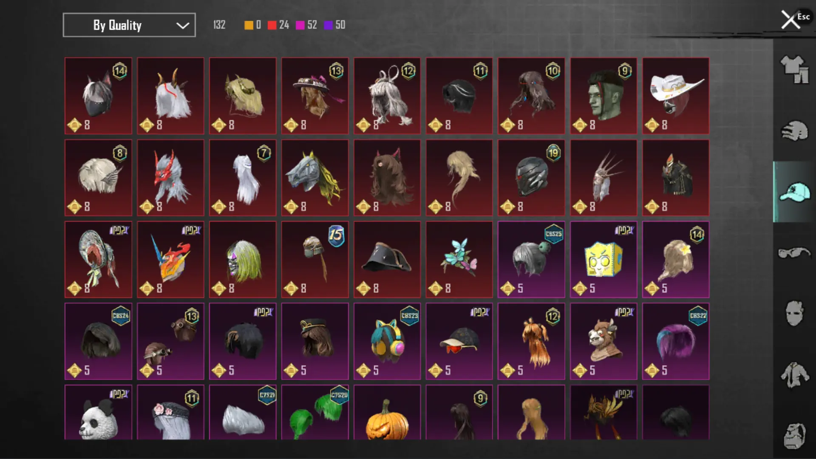Image resolution: width=816 pixels, height=459 pixels.
Task: Select the white cowboy hat item
Action: pos(676,96)
